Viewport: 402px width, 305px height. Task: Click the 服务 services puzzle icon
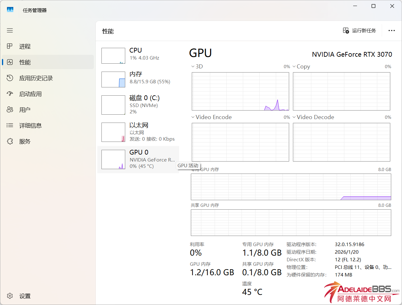pos(10,141)
